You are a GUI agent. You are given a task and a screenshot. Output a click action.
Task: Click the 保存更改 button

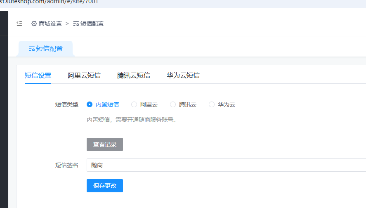105,186
